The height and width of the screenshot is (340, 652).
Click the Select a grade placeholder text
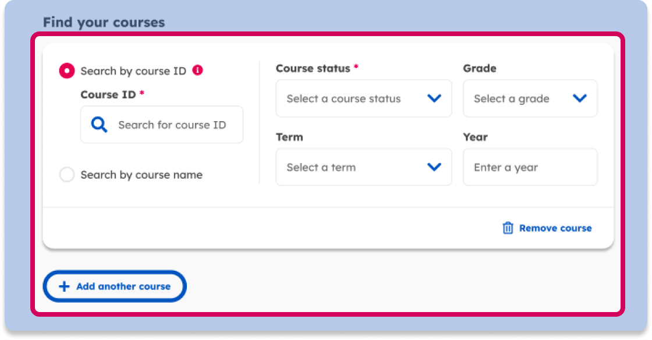click(x=512, y=99)
